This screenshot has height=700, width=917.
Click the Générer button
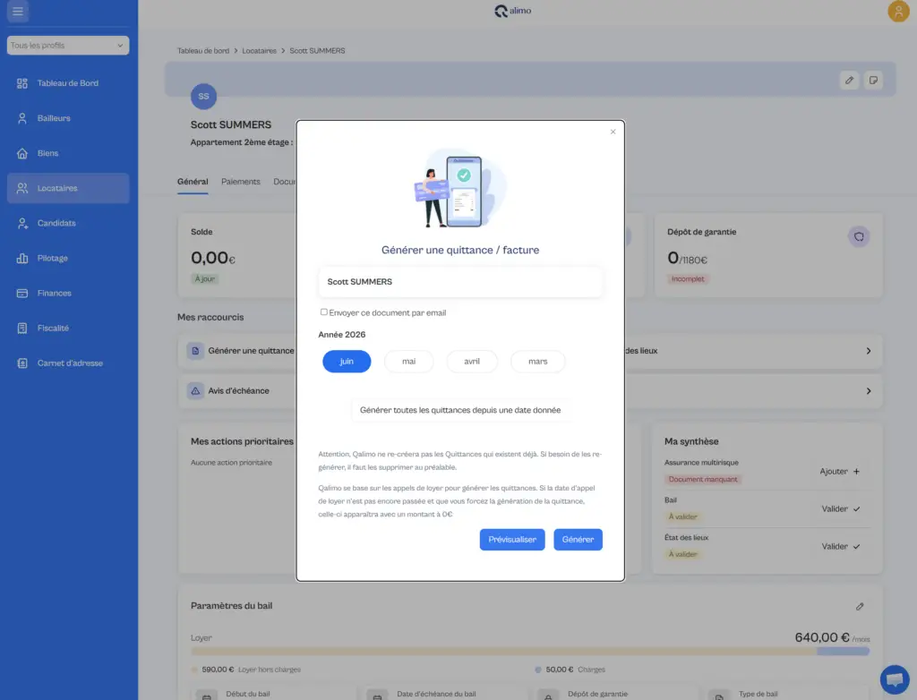578,540
